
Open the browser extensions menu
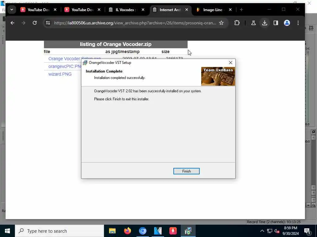[237, 23]
